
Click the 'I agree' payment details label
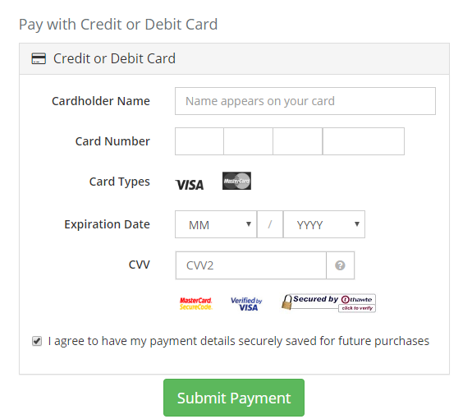pos(238,341)
